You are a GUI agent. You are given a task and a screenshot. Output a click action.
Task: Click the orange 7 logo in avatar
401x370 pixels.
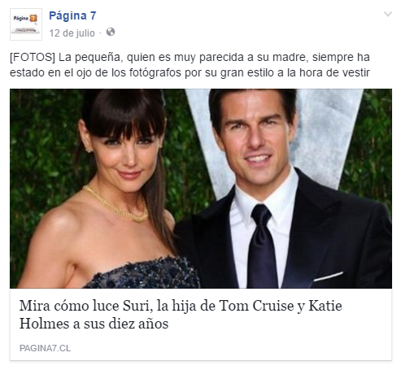point(33,18)
